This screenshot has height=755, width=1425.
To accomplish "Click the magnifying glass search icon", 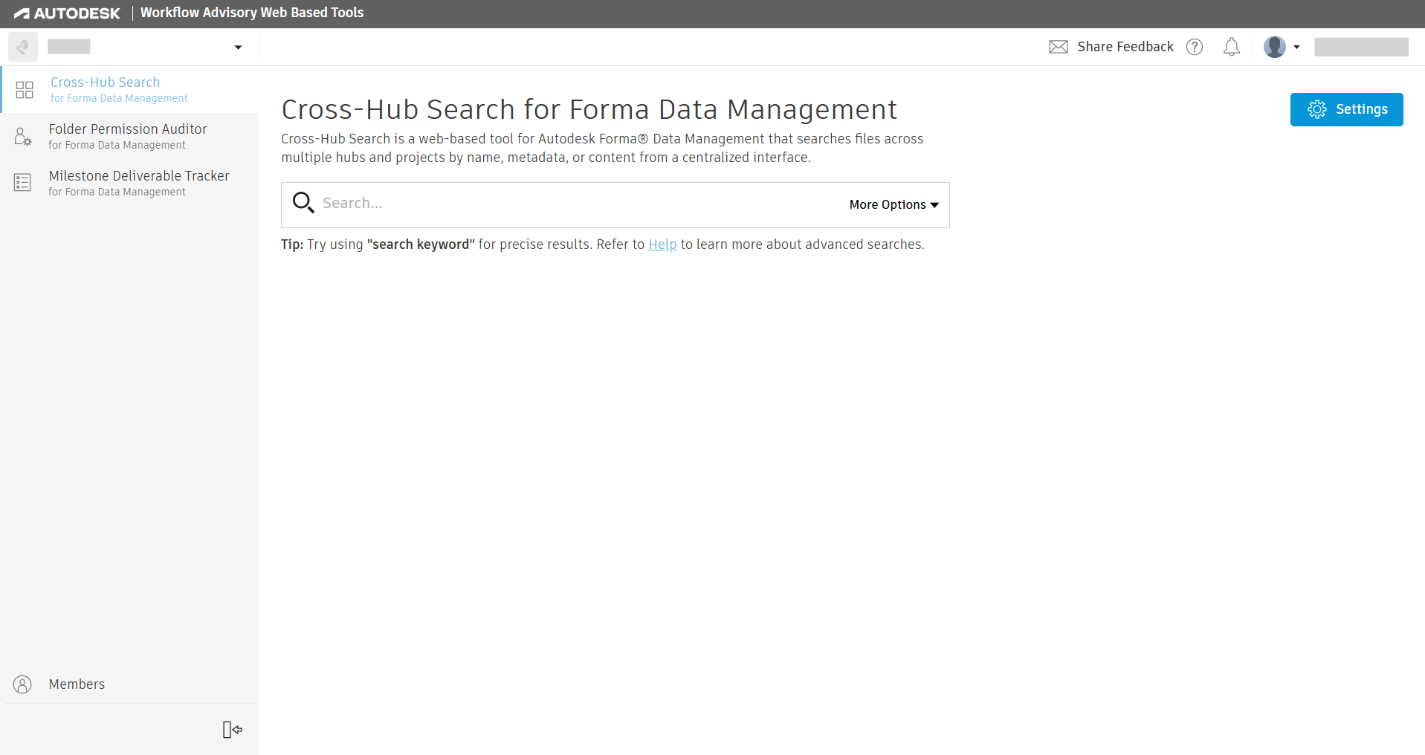I will (x=303, y=203).
